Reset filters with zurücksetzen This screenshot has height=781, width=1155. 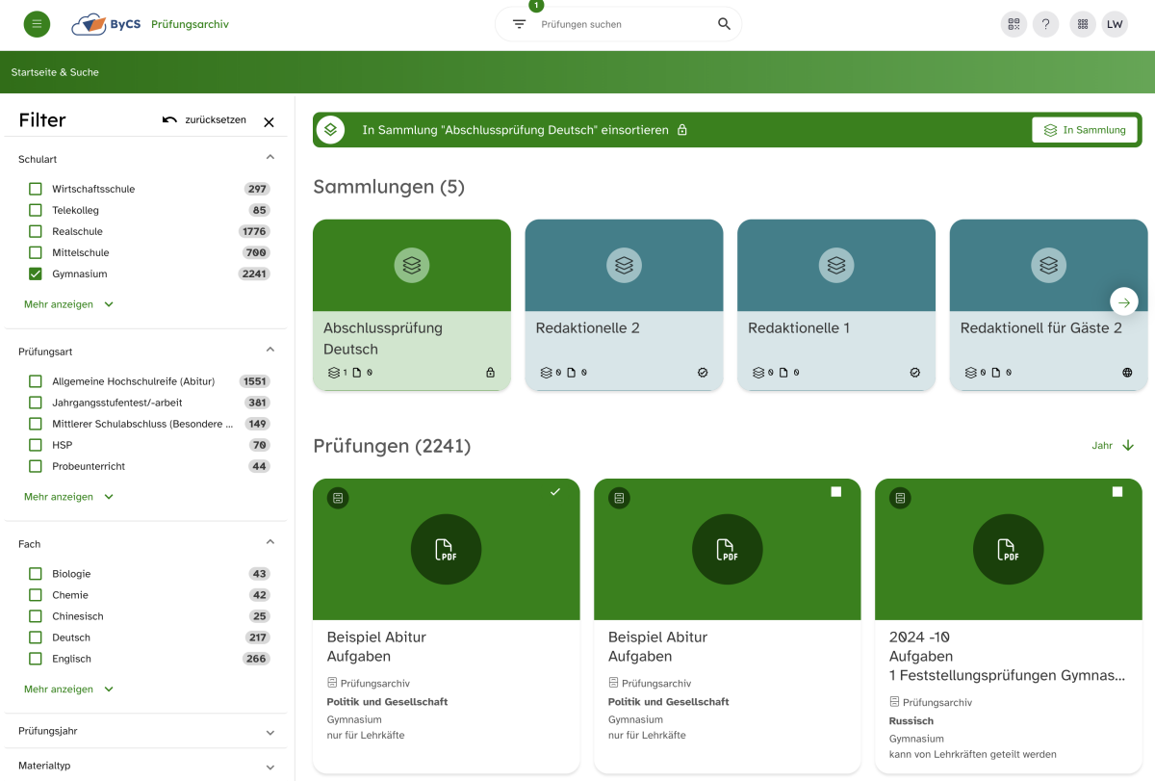tap(204, 120)
